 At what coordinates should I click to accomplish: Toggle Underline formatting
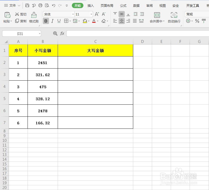pyautogui.click(x=59, y=21)
